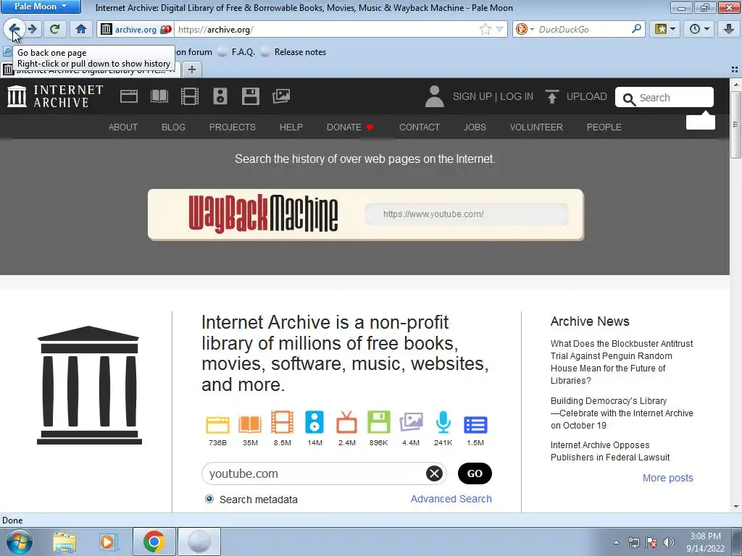Open the DONATE menu item
This screenshot has height=556, width=742.
[350, 127]
